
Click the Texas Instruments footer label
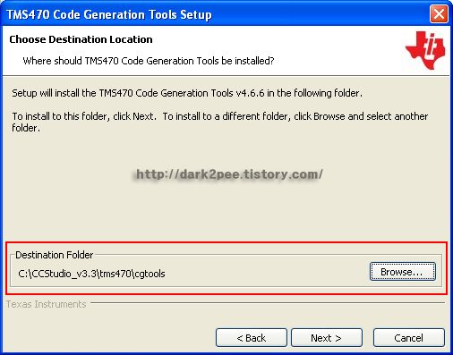coord(46,304)
